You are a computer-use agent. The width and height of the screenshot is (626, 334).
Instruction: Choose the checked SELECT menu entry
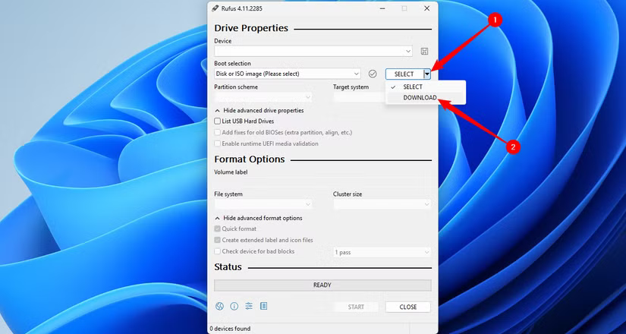coord(413,87)
